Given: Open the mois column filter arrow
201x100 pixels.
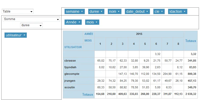Looking at the screenshot, I should [96, 22].
